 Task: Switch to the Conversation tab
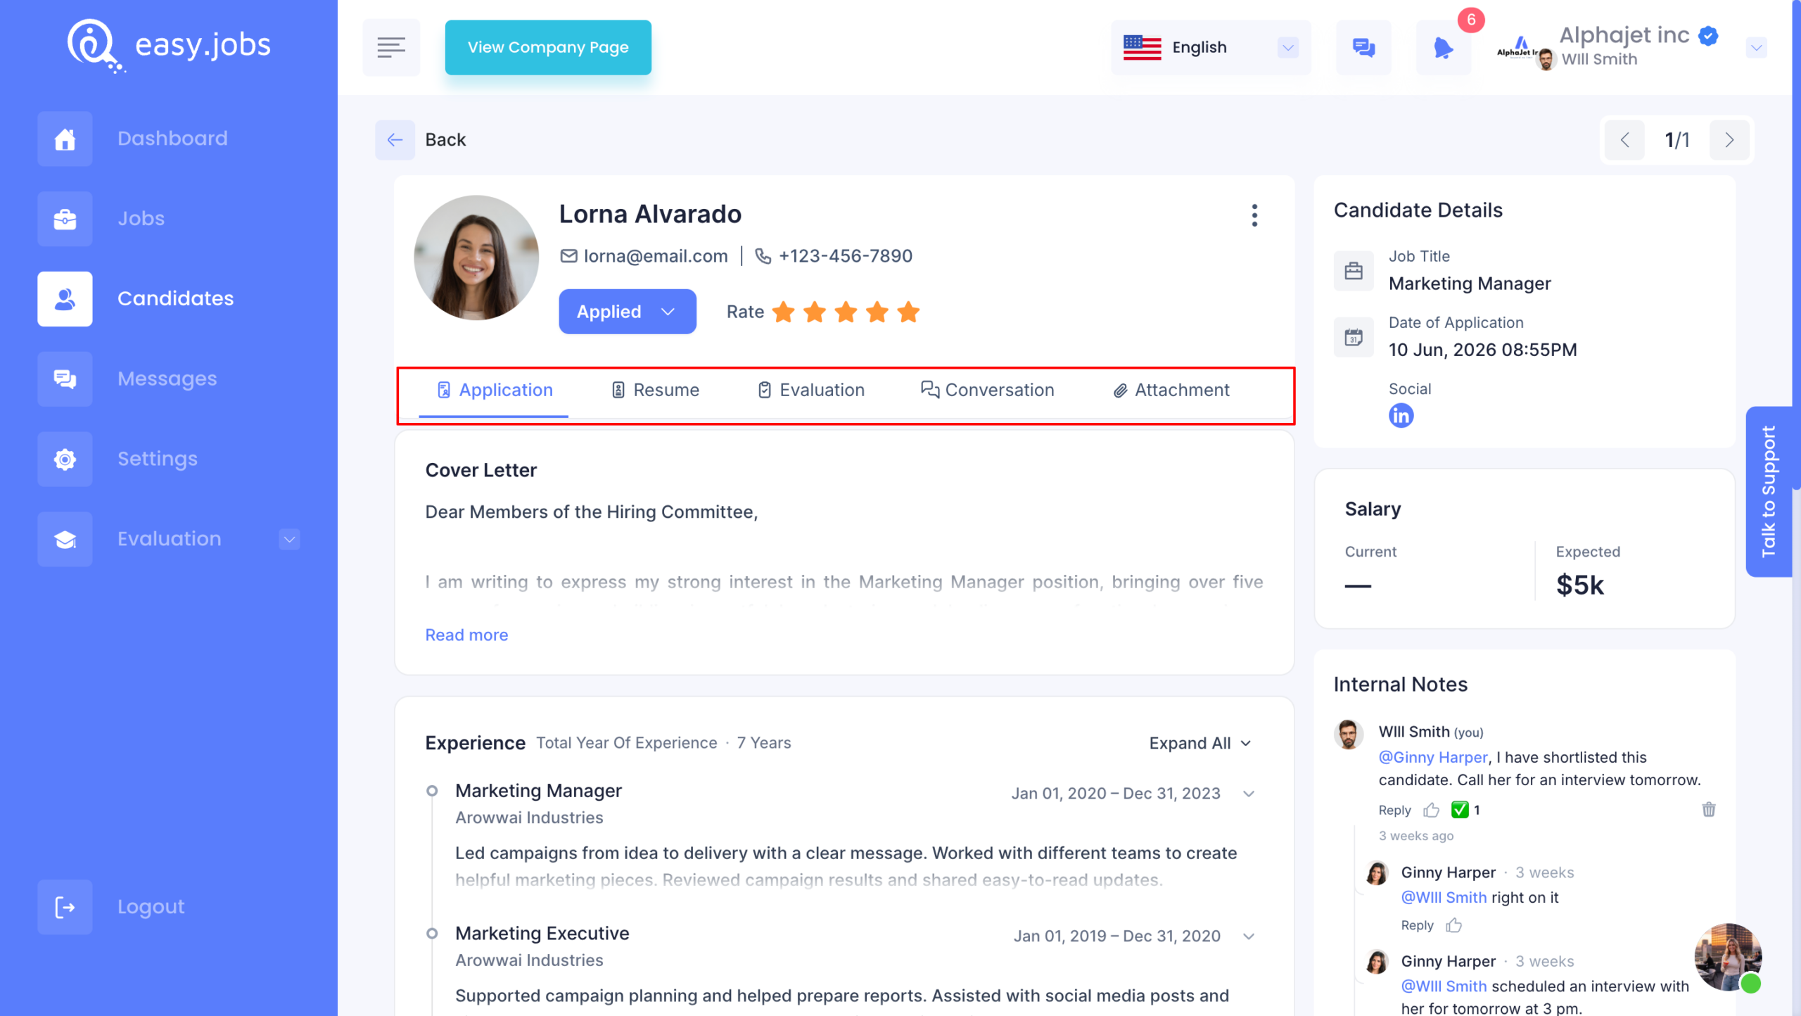pyautogui.click(x=987, y=390)
